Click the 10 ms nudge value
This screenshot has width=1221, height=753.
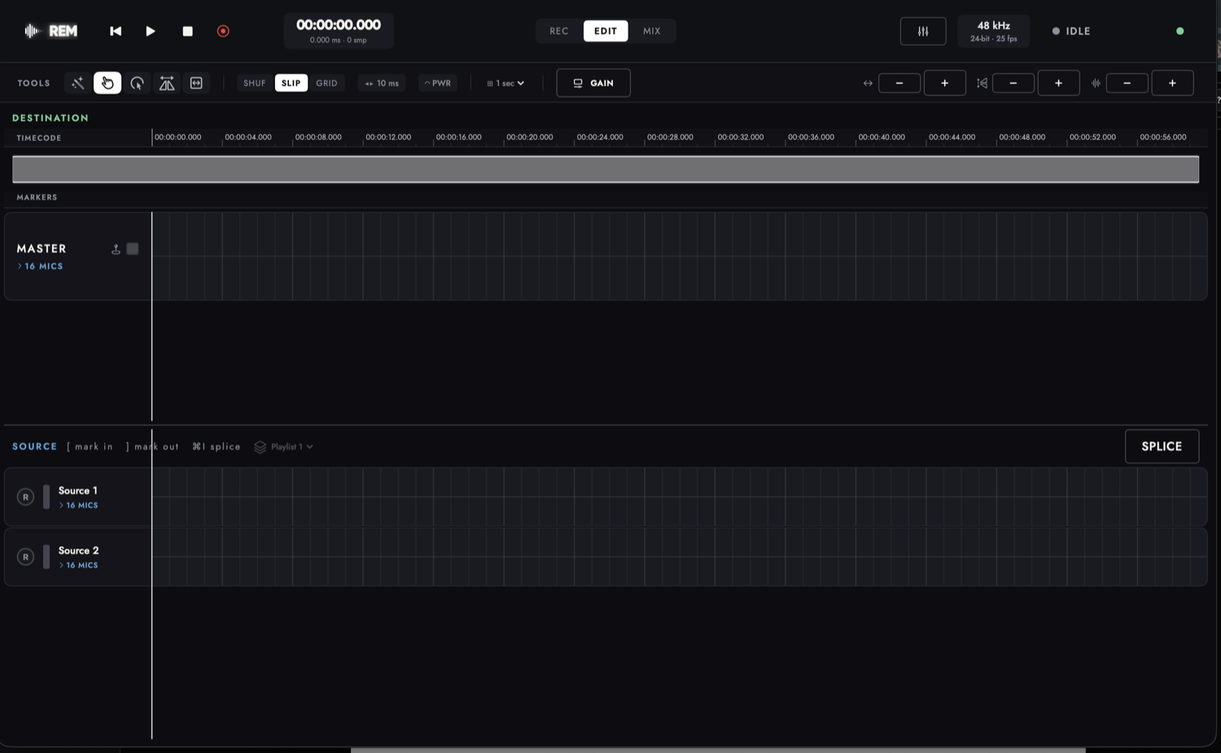click(382, 83)
